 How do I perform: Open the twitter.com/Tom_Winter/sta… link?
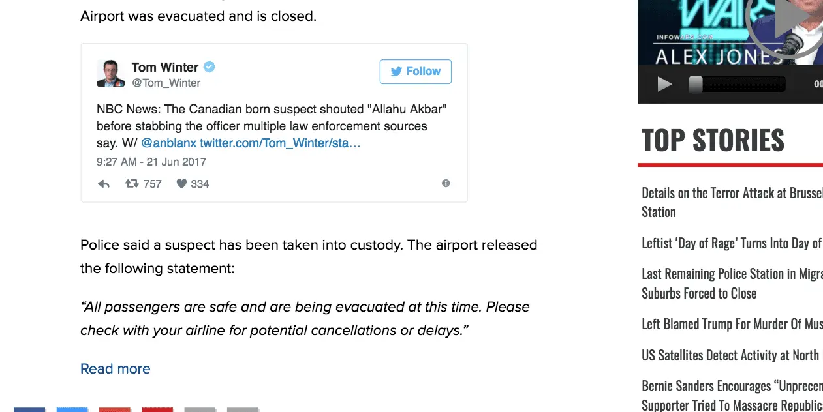(x=280, y=143)
